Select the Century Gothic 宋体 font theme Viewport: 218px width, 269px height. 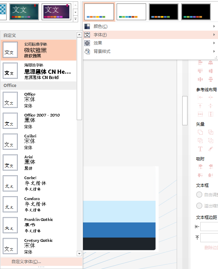click(39, 246)
